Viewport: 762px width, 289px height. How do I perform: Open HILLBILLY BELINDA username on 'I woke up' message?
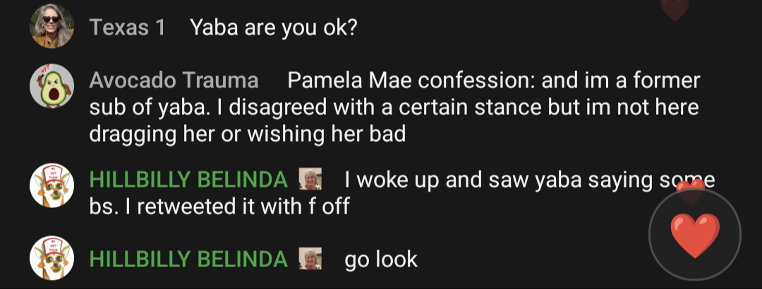point(188,180)
